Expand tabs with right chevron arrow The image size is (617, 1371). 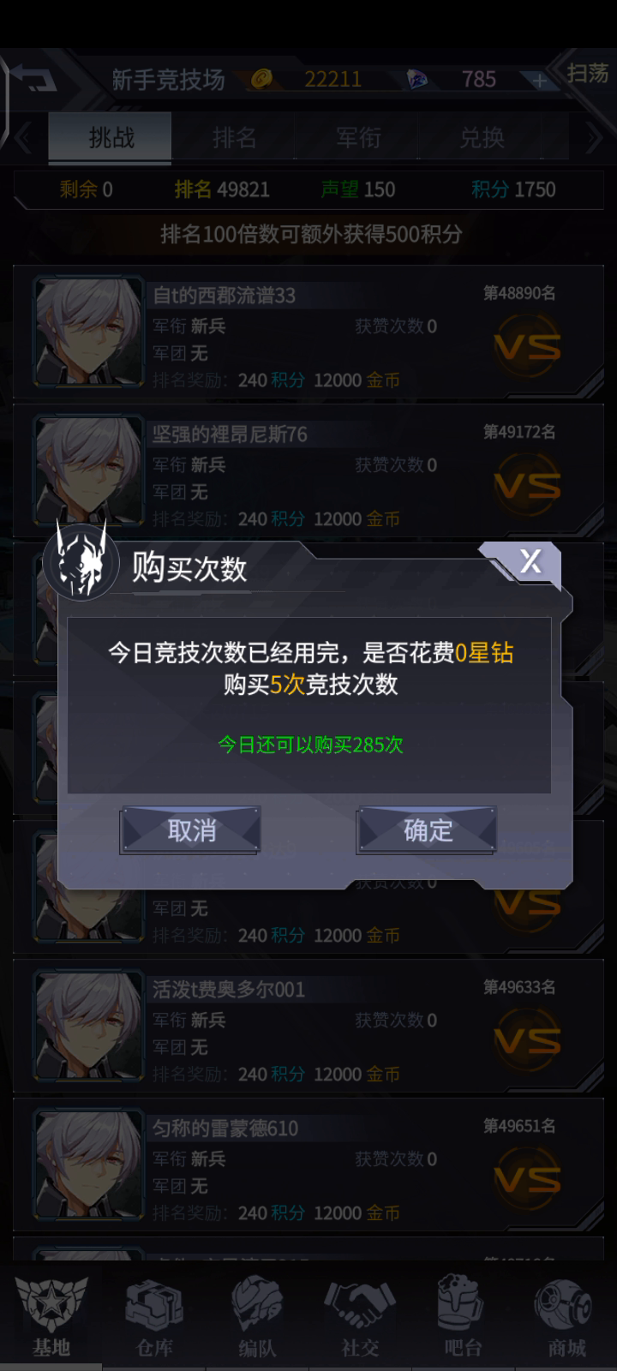594,137
